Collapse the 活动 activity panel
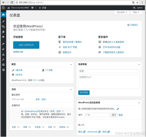Viewport: 146px width, 137px height. (71, 89)
